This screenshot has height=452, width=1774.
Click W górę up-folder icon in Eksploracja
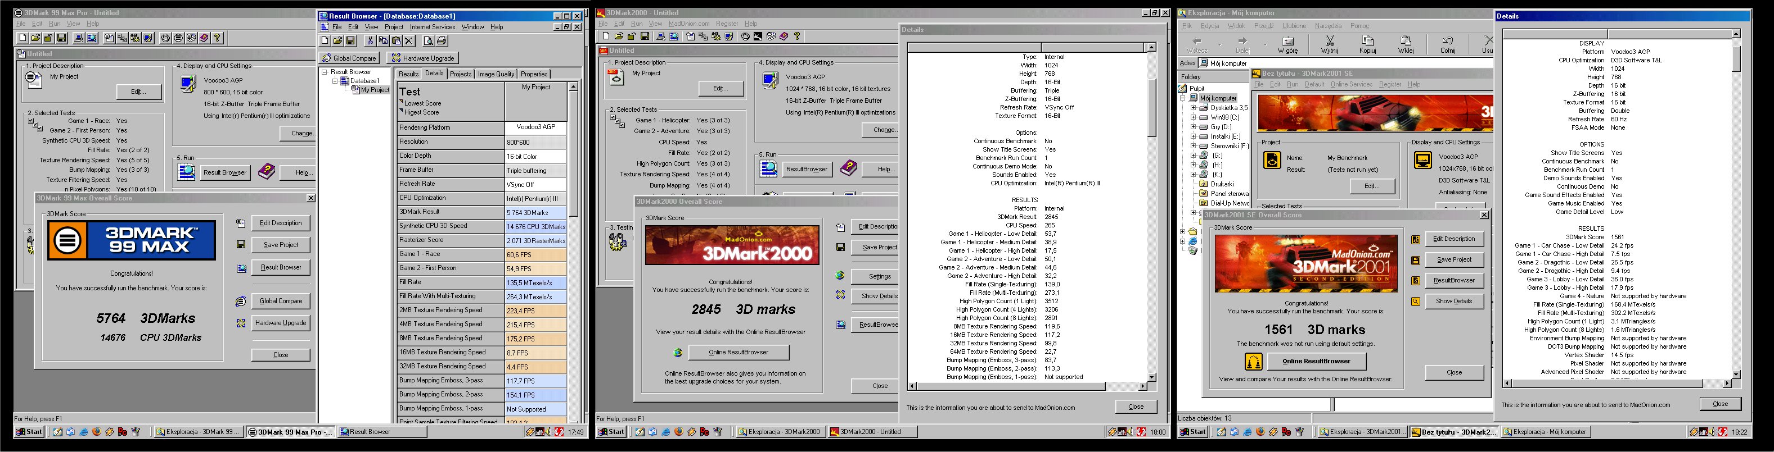pyautogui.click(x=1288, y=45)
